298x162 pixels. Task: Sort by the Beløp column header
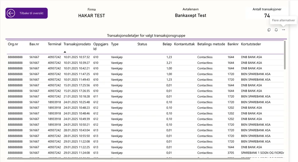tap(167, 44)
